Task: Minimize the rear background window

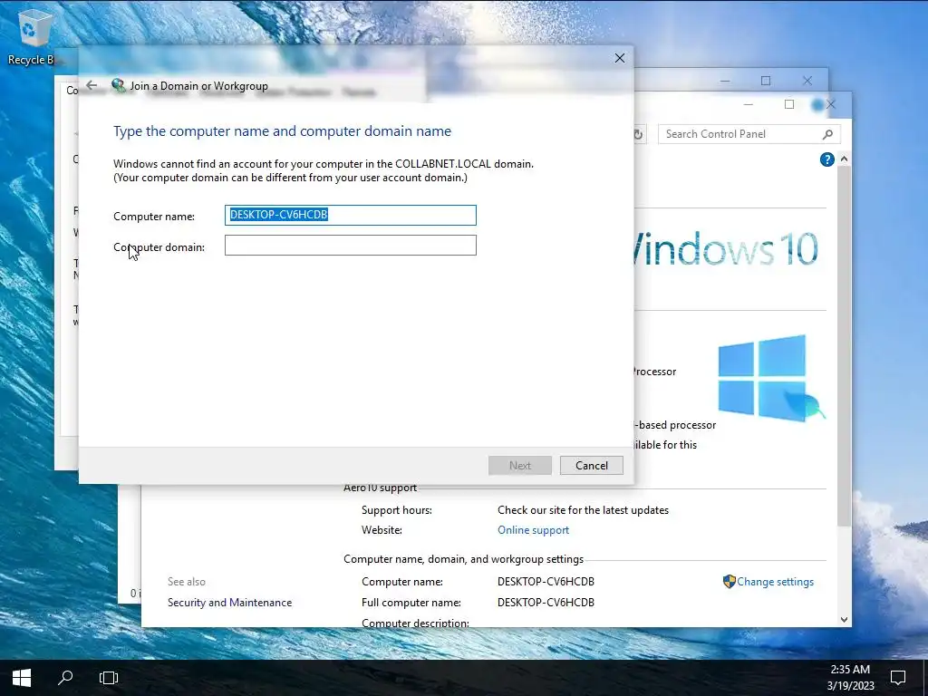Action: 726,81
